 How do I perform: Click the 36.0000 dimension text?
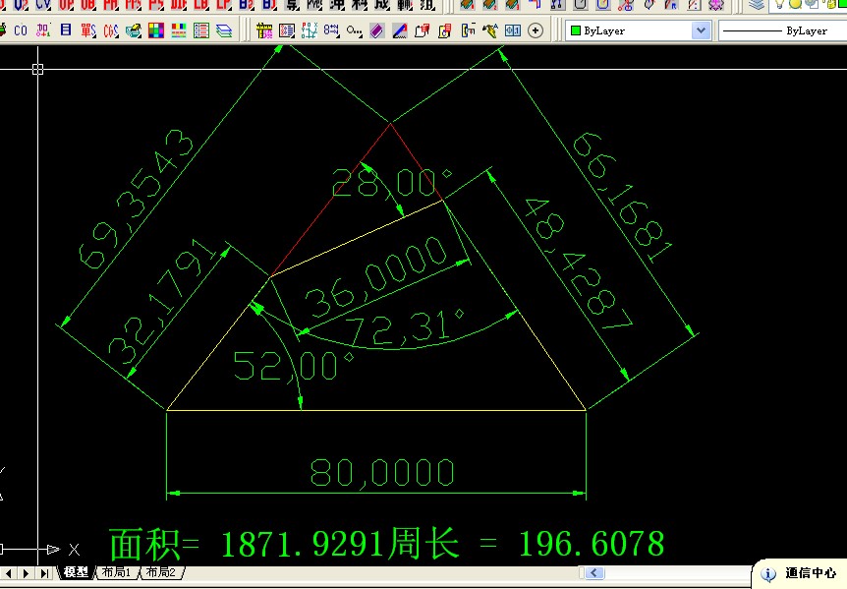pos(376,276)
